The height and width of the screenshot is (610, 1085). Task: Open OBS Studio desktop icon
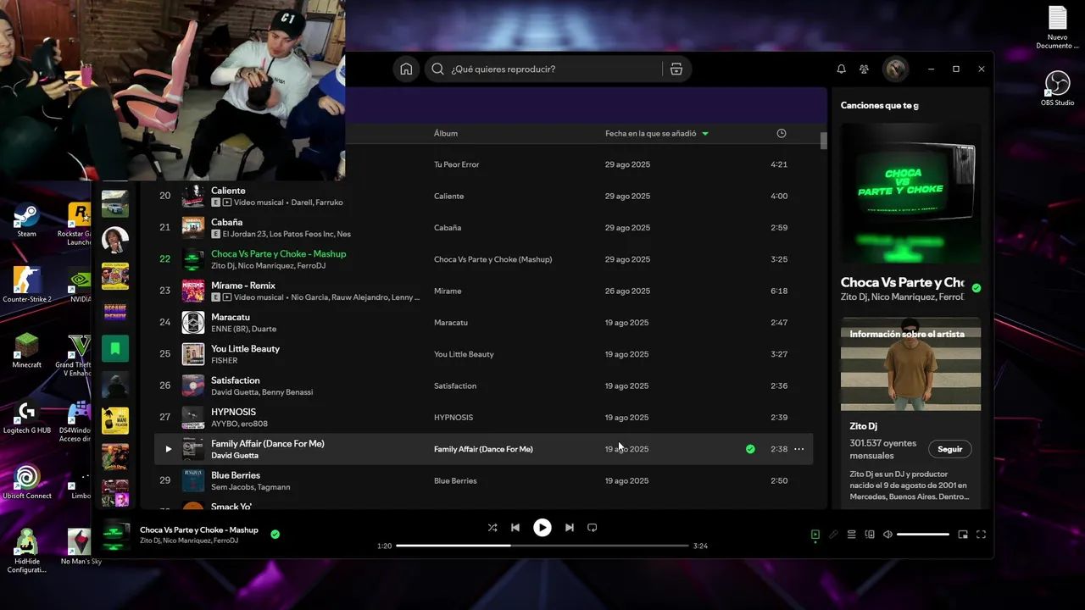pyautogui.click(x=1057, y=88)
